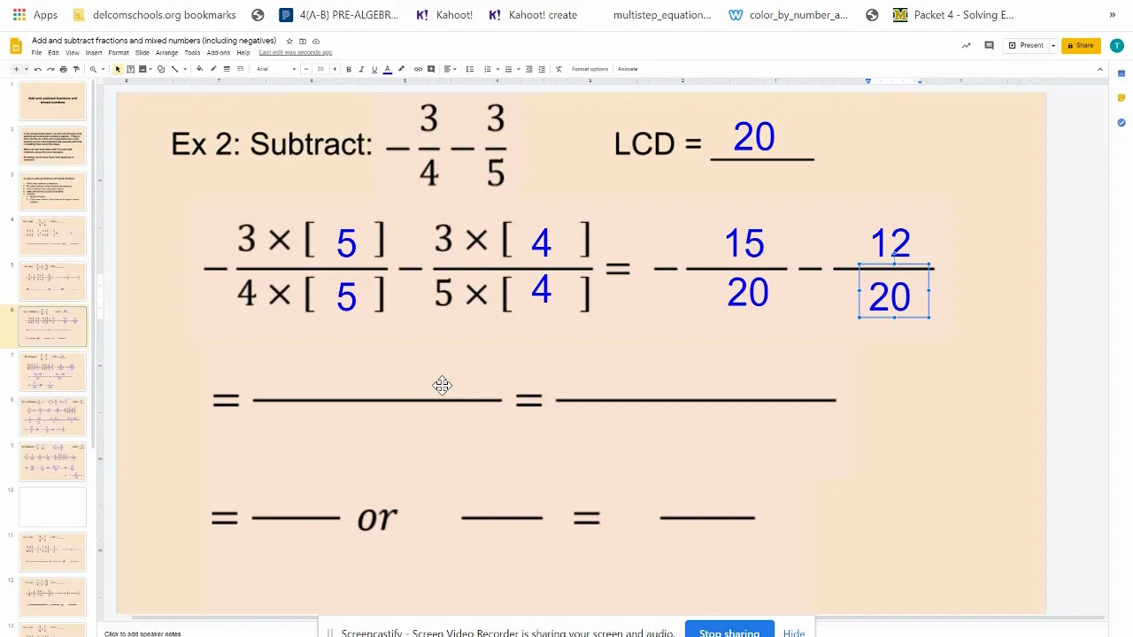
Task: Toggle the numbered list icon
Action: point(487,69)
